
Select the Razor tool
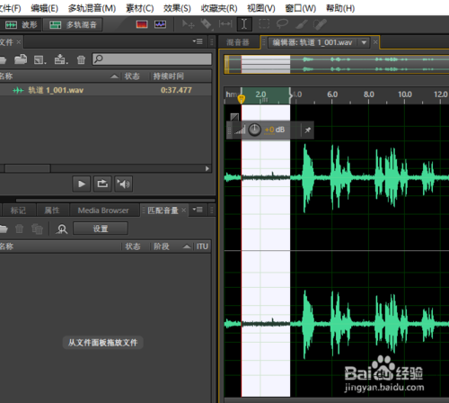[207, 24]
